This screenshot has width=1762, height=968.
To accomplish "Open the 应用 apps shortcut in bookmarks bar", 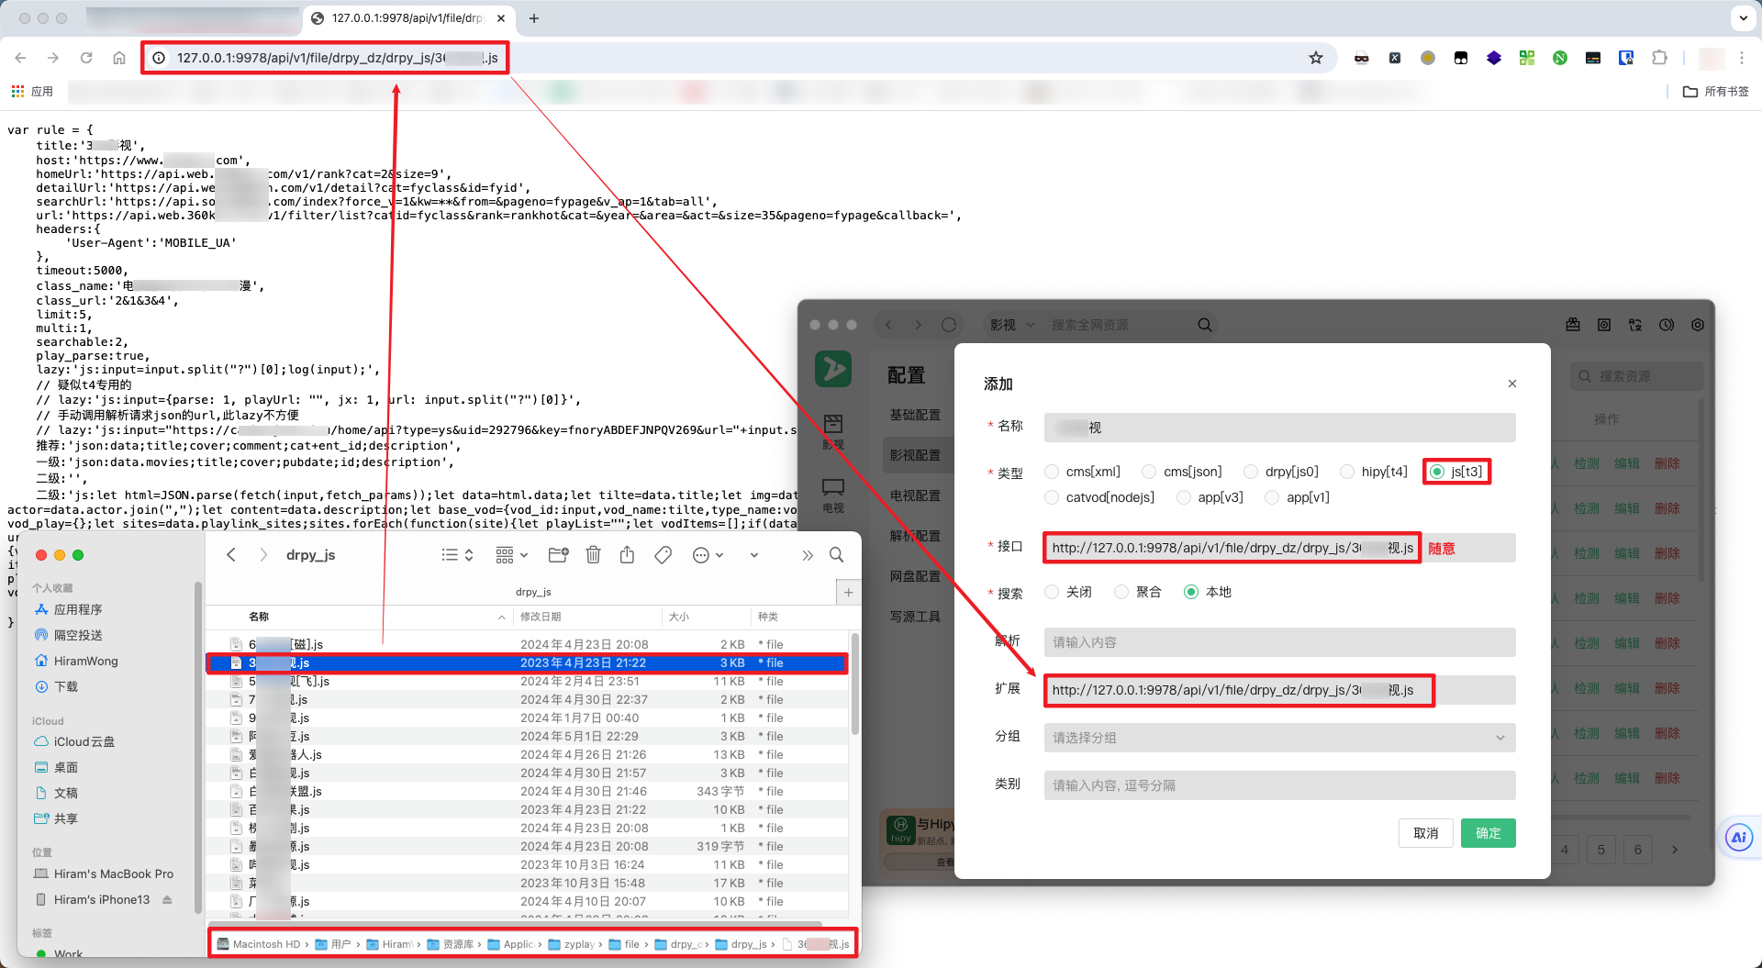I will 32,91.
